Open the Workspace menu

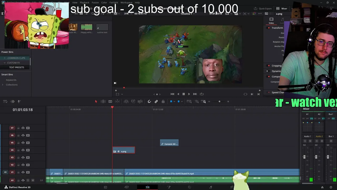point(126,3)
